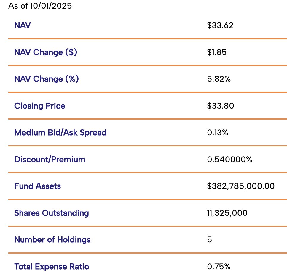Click the 0.540000% value
287x277 pixels.
click(x=229, y=160)
